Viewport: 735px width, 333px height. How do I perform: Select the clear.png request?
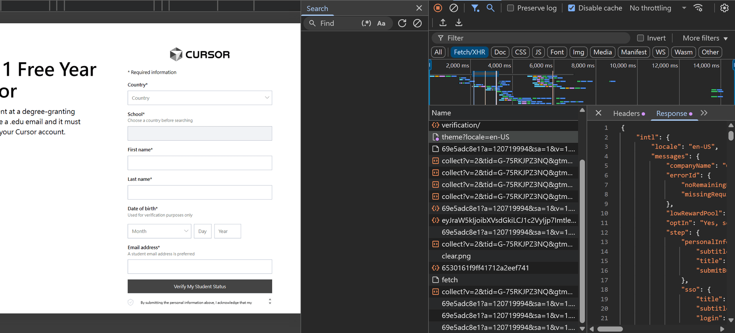point(503,256)
